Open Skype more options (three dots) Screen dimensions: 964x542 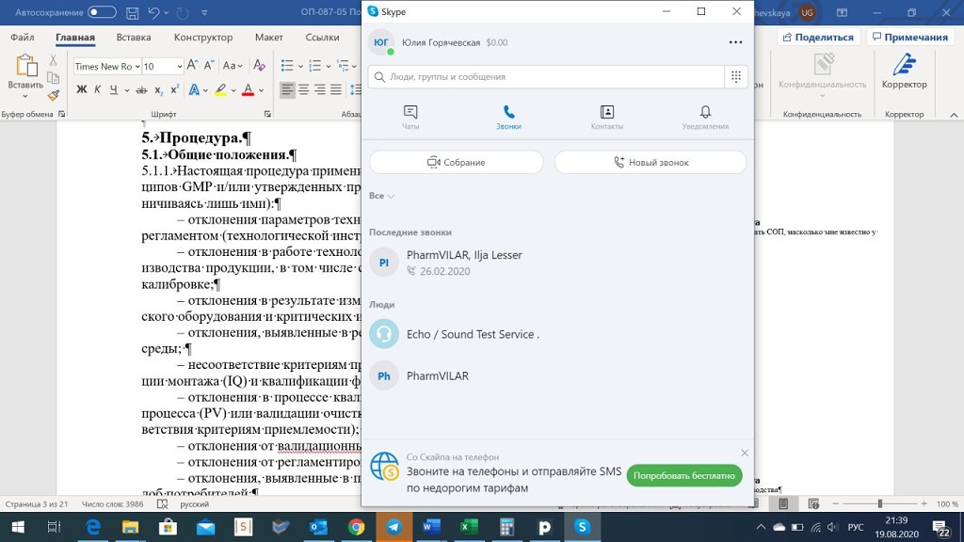click(x=735, y=42)
